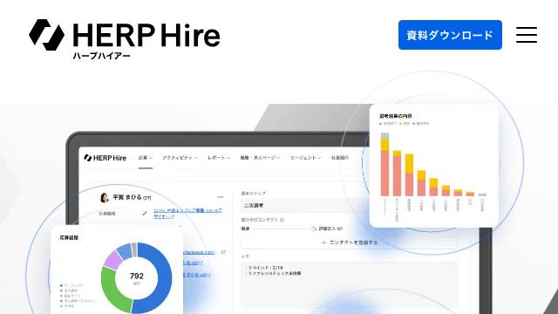Image resolution: width=558 pixels, height=314 pixels.
Task: Click the 選考結果の内訳 chart title
Action: click(x=395, y=116)
